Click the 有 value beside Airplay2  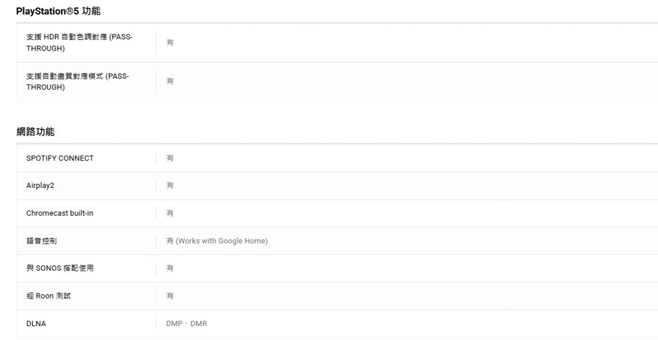pos(169,185)
